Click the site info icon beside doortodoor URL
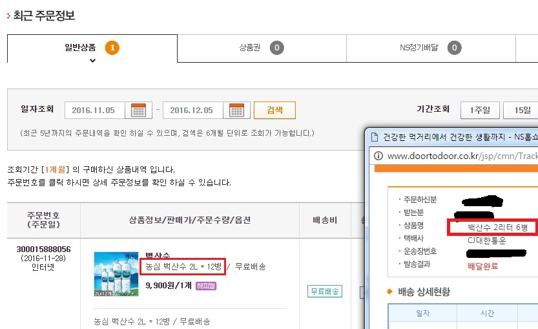 pyautogui.click(x=378, y=156)
